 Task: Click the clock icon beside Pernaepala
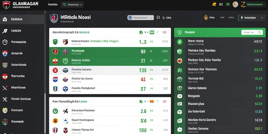click(x=5, y=42)
